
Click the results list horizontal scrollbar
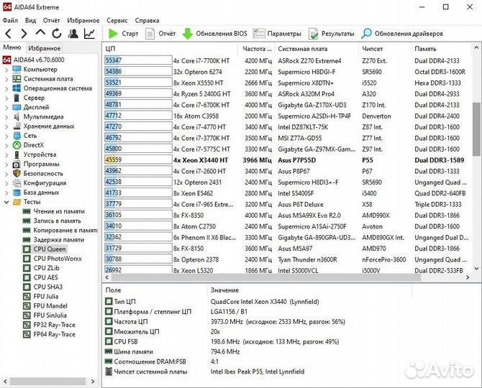(x=265, y=277)
